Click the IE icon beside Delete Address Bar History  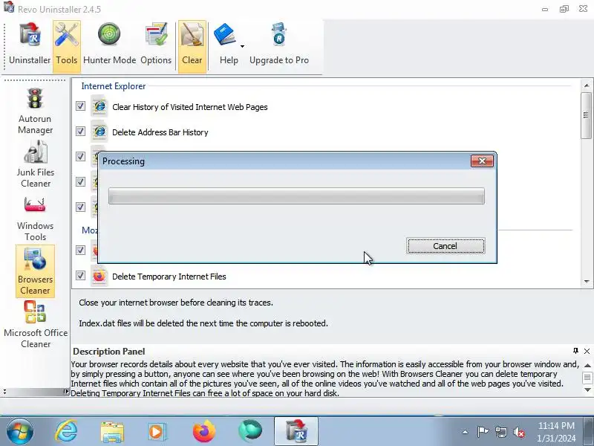click(x=99, y=132)
